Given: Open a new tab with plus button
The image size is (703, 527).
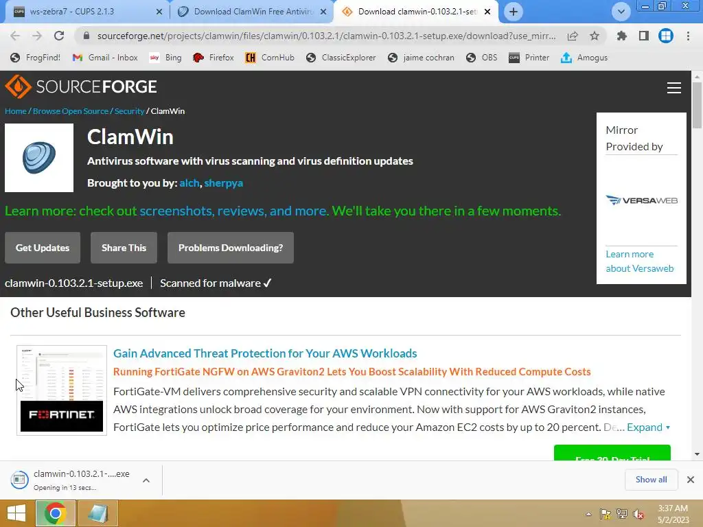Looking at the screenshot, I should tap(514, 12).
